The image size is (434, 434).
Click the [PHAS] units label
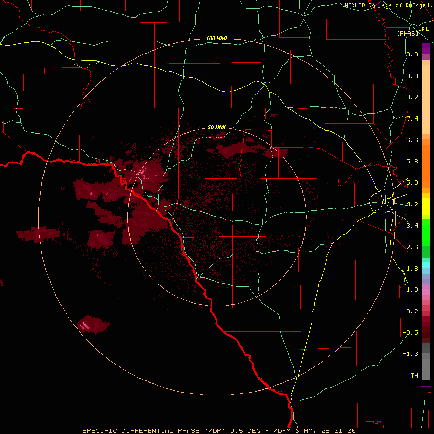pyautogui.click(x=407, y=33)
